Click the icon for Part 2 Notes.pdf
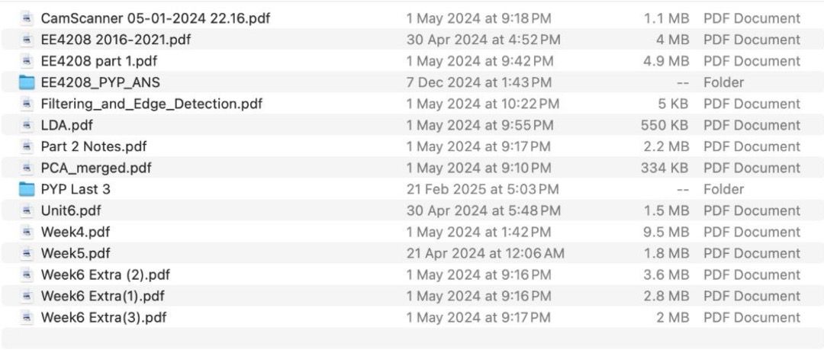Image resolution: width=824 pixels, height=350 pixels. [26, 146]
